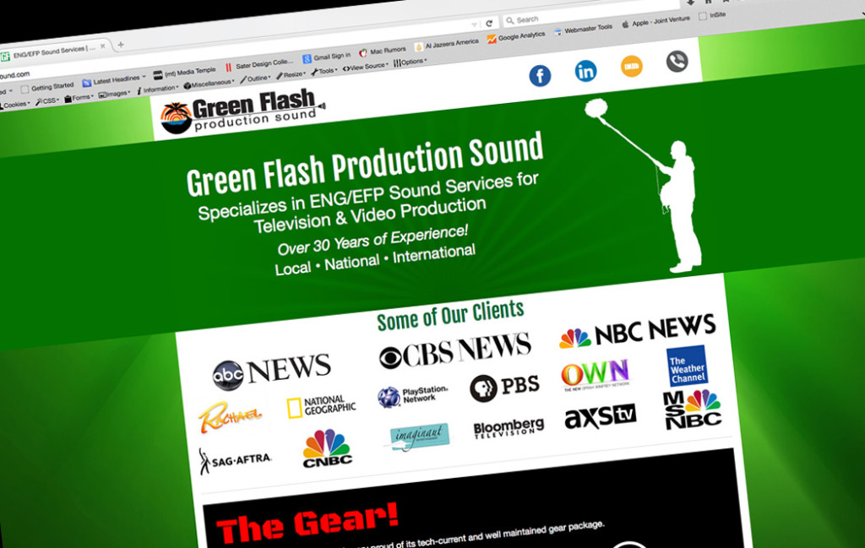The image size is (865, 548).
Task: Click the NBC News client logo
Action: (637, 331)
